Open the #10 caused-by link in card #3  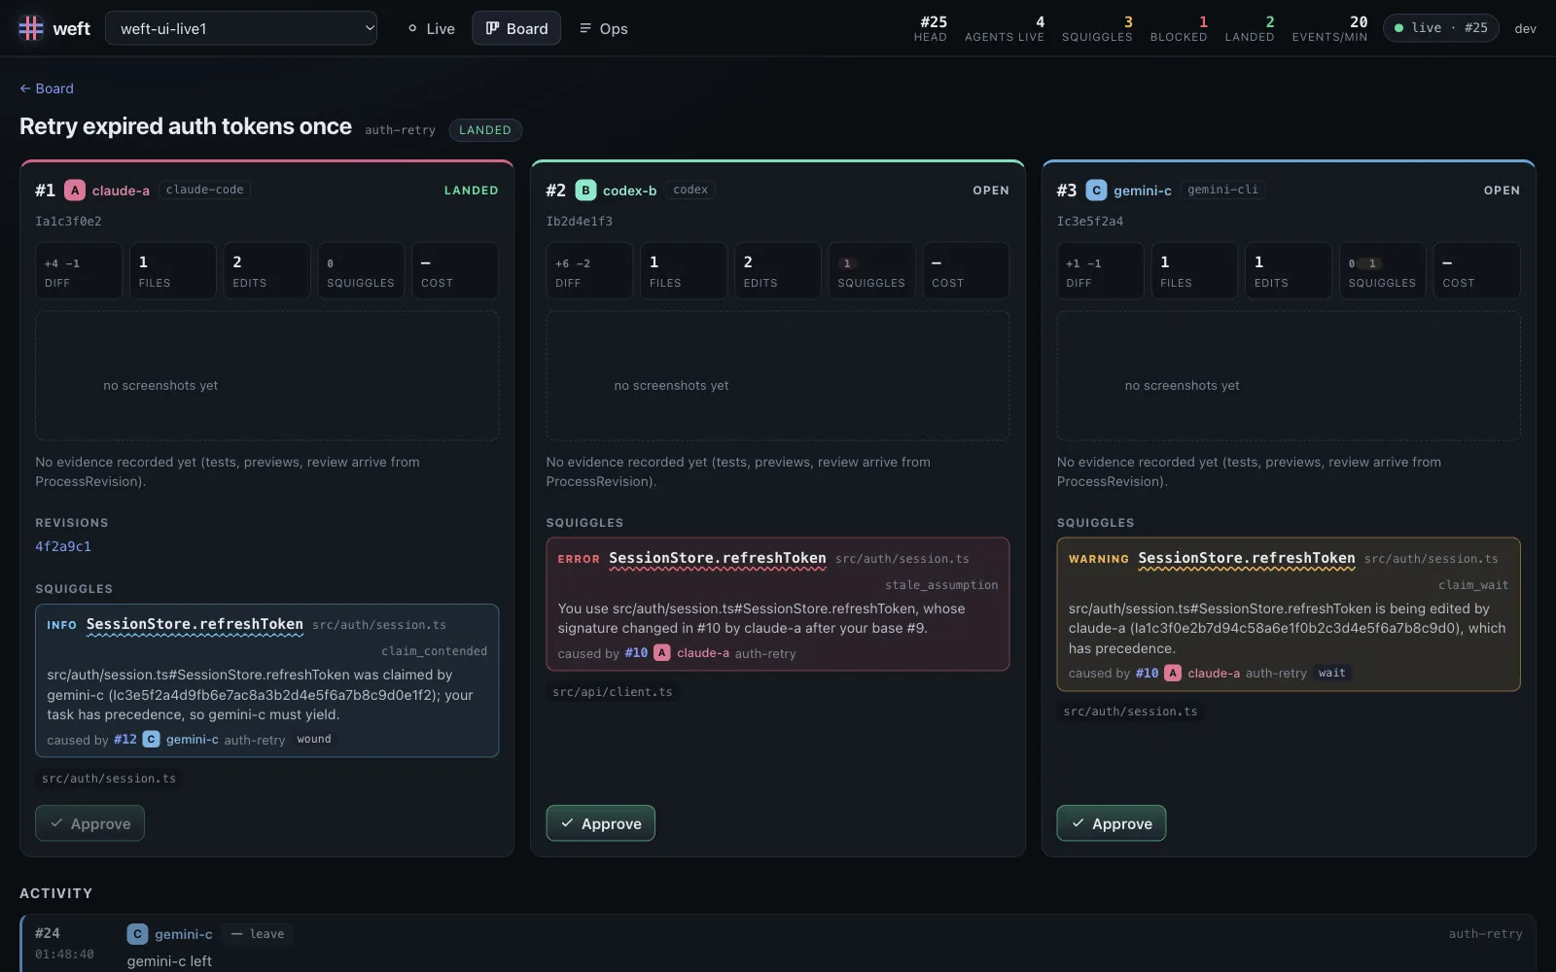(x=1147, y=673)
